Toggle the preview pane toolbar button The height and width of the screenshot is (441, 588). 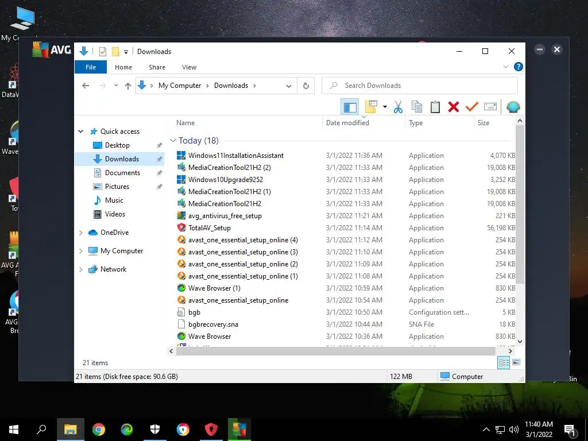[350, 107]
